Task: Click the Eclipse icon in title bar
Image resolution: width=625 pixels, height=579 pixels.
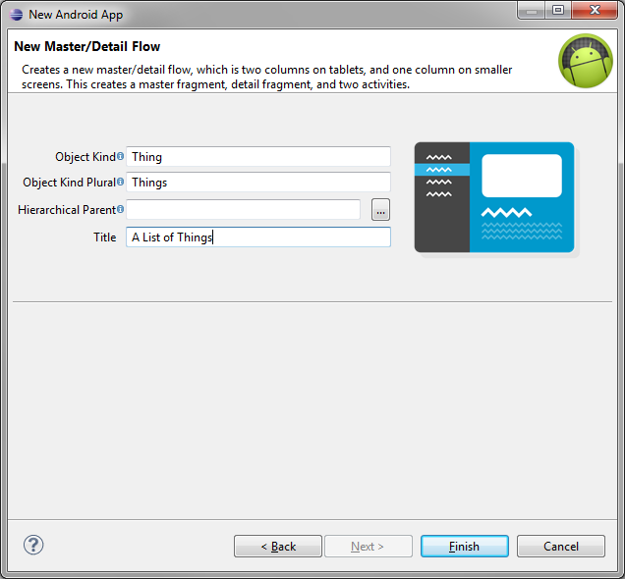Action: click(17, 15)
